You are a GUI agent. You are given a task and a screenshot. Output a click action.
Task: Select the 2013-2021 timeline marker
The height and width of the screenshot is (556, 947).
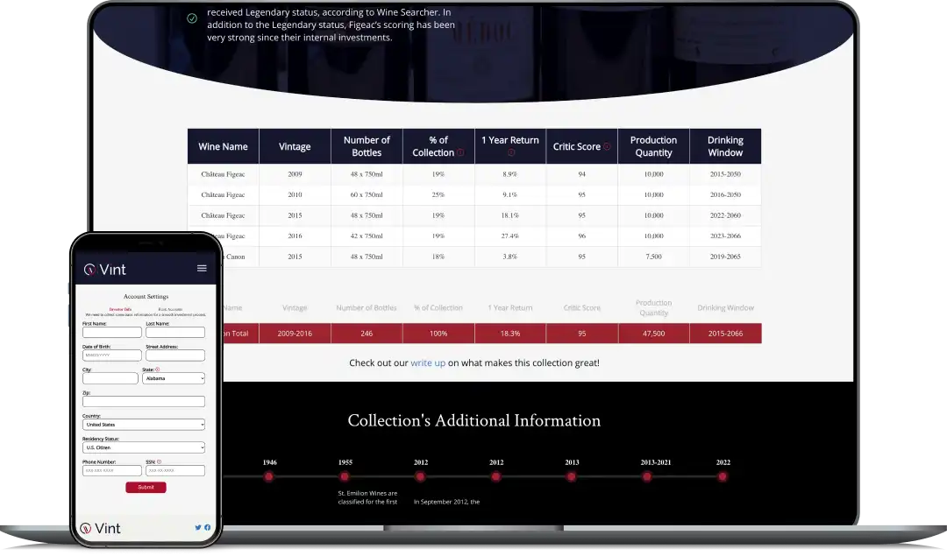tap(647, 476)
